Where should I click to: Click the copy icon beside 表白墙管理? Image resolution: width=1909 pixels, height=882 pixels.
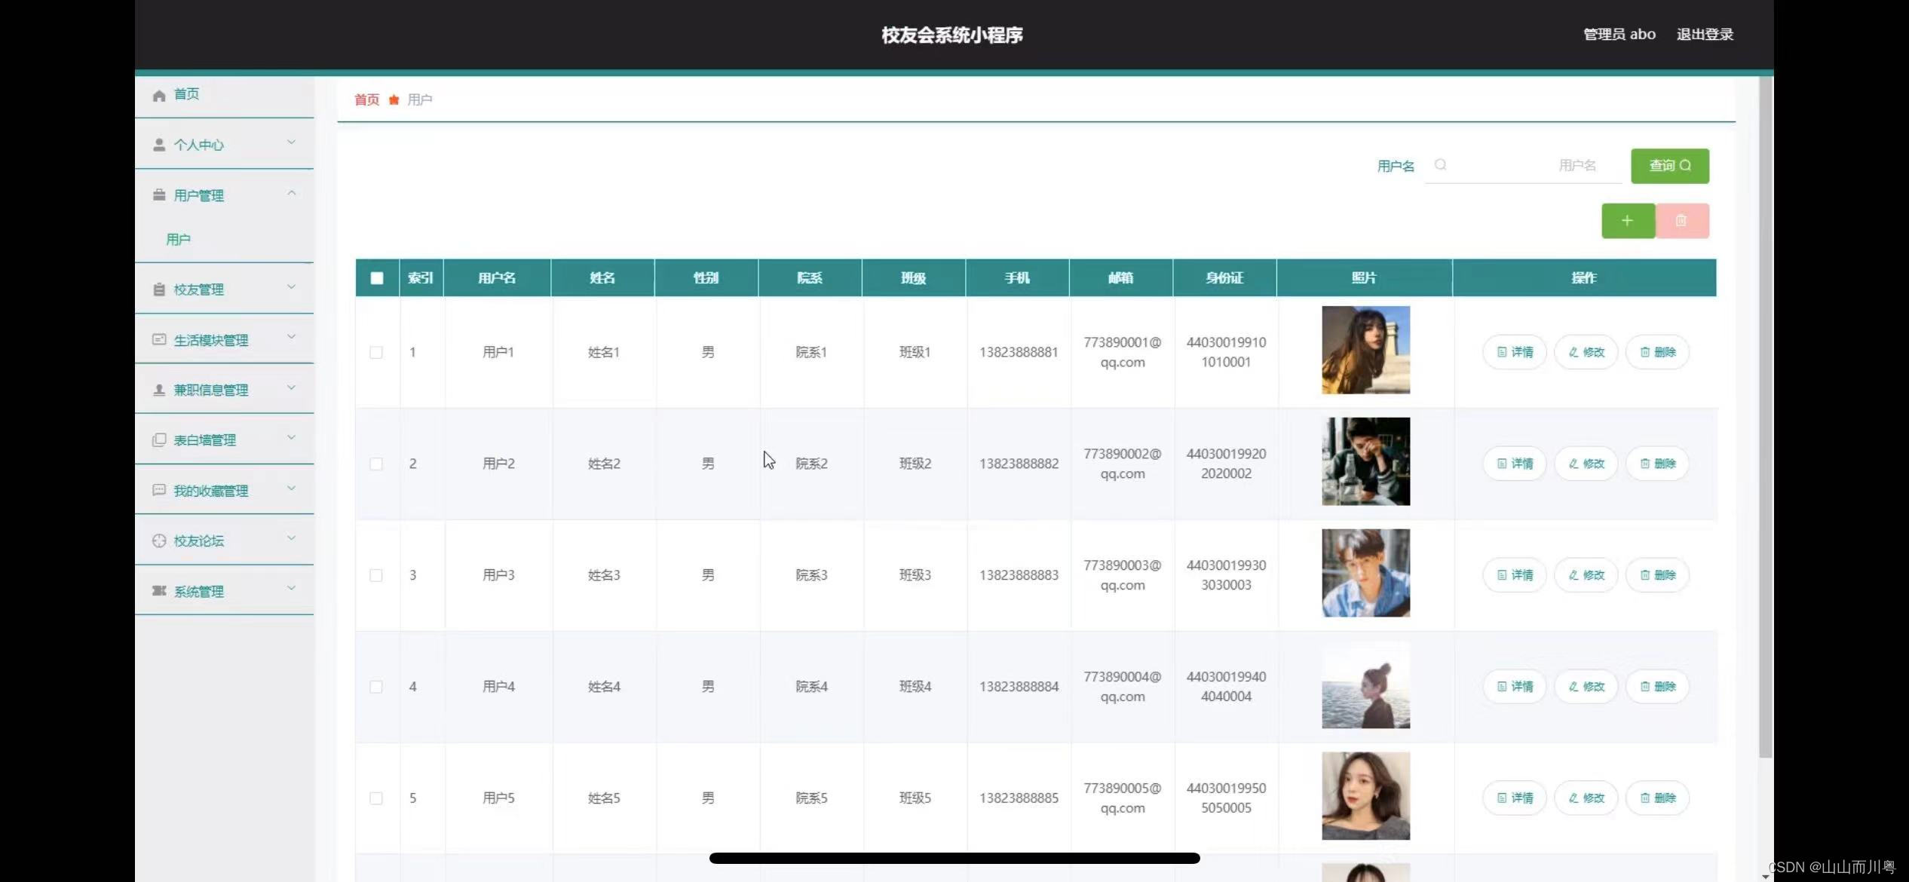click(159, 439)
